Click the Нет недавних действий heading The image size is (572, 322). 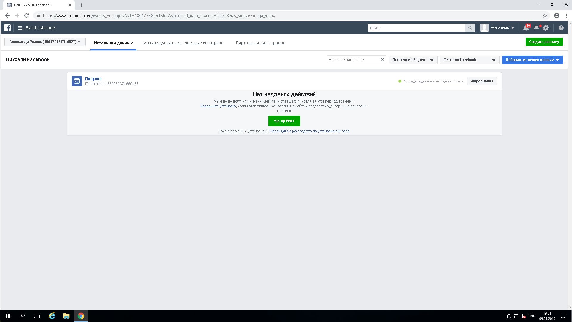[284, 95]
